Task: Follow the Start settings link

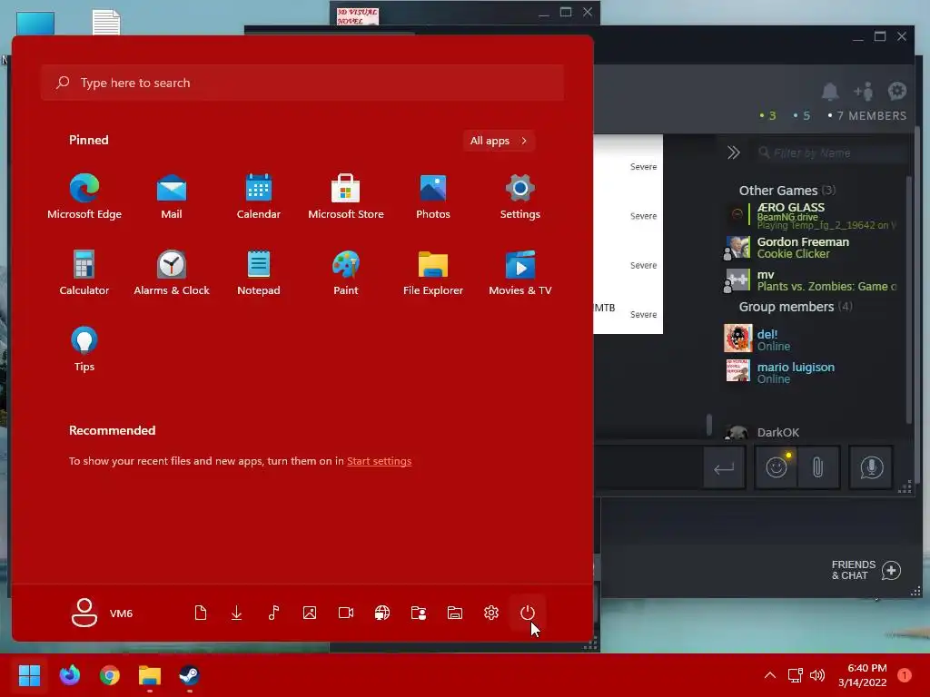Action: tap(379, 461)
